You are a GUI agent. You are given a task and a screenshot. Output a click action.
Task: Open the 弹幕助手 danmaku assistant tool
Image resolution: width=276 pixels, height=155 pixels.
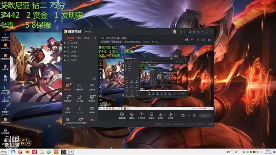point(68,87)
